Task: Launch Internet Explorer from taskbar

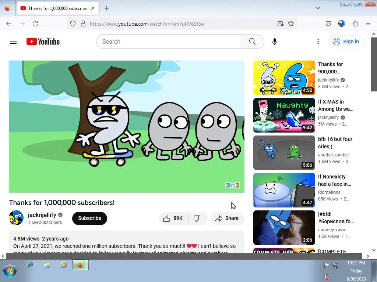Action: (x=30, y=265)
